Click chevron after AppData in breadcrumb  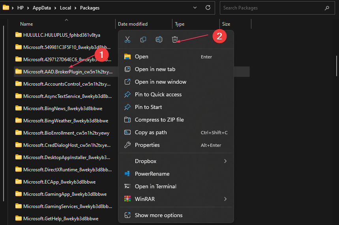click(55, 8)
